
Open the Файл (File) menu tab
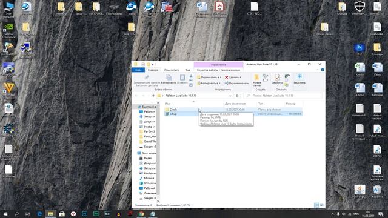[138, 70]
